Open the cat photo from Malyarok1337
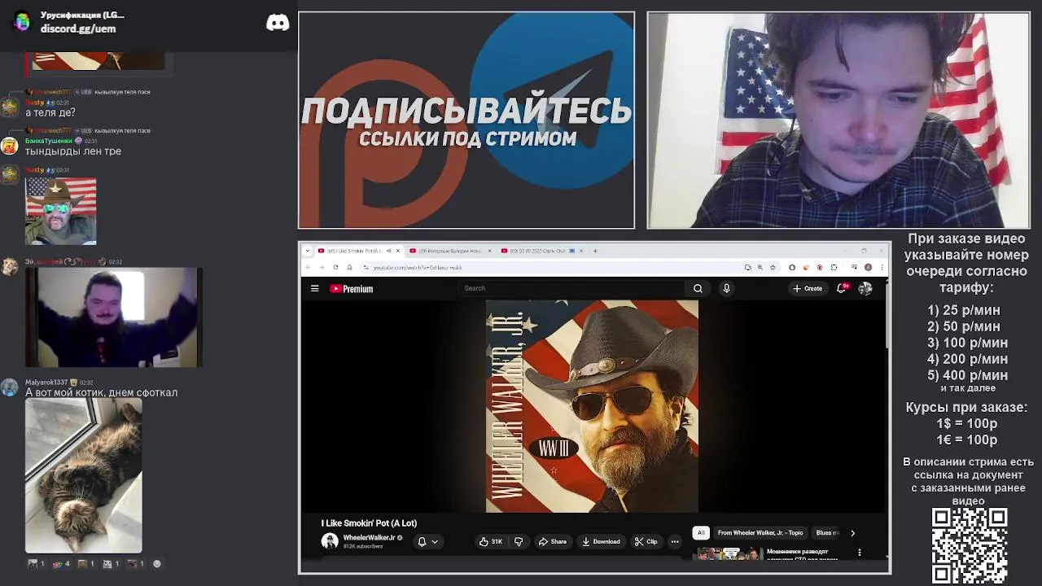 click(x=83, y=475)
